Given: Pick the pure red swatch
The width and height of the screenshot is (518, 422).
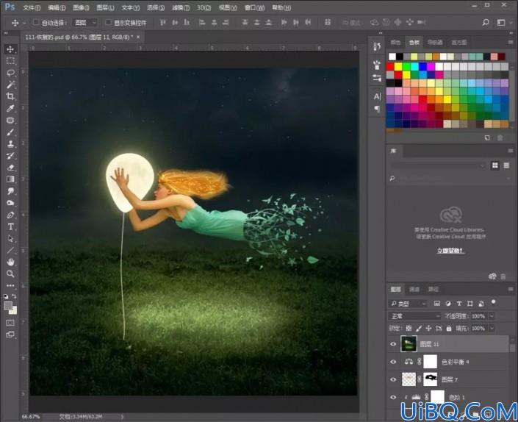Looking at the screenshot, I should click(390, 66).
